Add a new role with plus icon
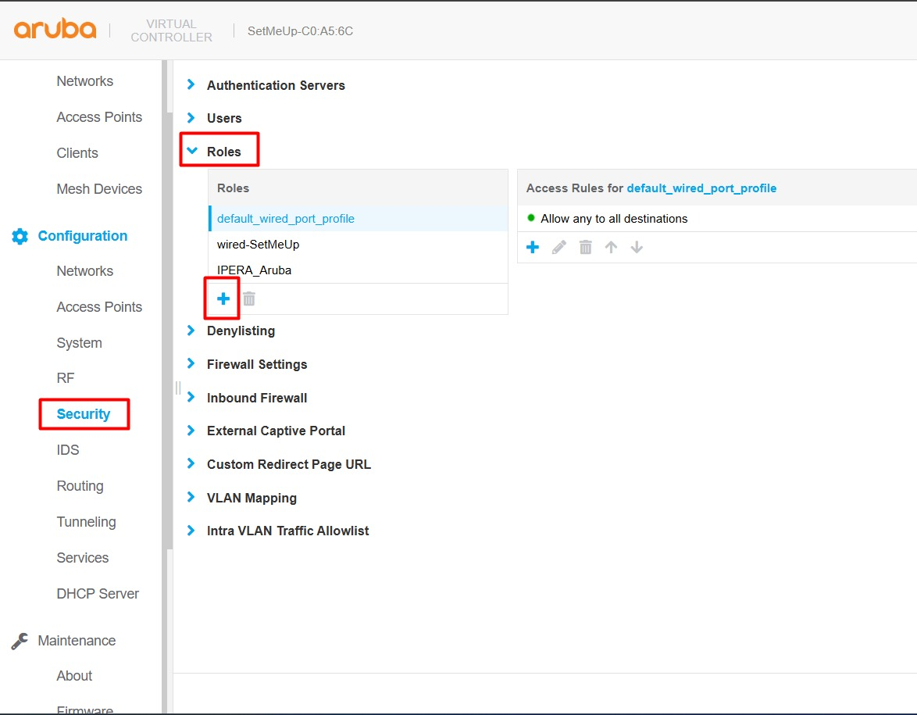Image resolution: width=917 pixels, height=715 pixels. (223, 299)
